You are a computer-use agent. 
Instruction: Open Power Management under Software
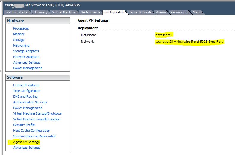27,108
